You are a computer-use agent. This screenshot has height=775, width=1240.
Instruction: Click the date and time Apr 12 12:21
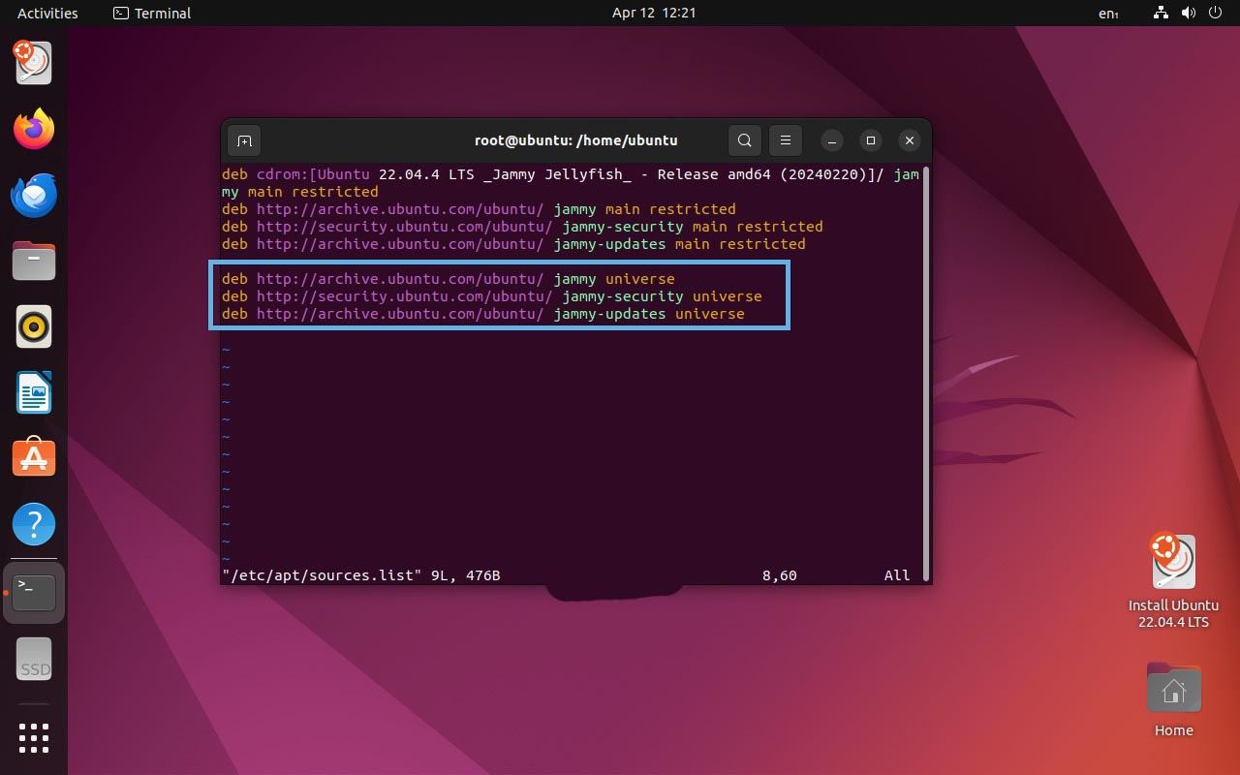click(x=654, y=14)
